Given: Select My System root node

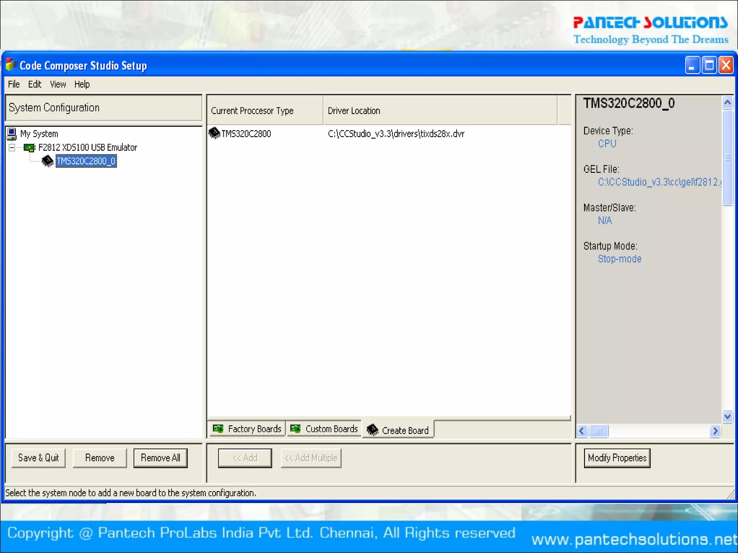Looking at the screenshot, I should [x=39, y=134].
